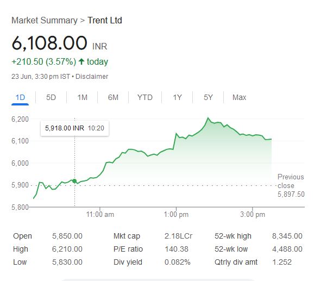Select the 1D time range tab
This screenshot has width=333, height=281.
point(21,97)
